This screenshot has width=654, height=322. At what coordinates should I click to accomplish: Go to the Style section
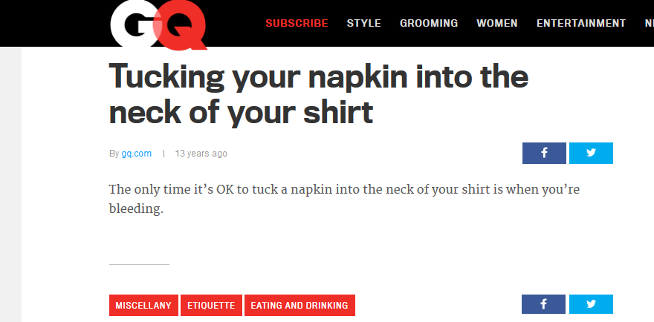point(363,23)
